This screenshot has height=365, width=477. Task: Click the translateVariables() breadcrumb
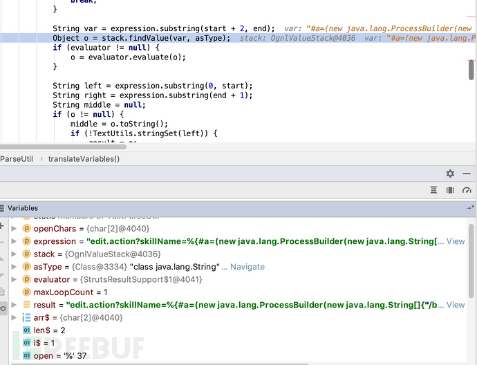pos(84,159)
